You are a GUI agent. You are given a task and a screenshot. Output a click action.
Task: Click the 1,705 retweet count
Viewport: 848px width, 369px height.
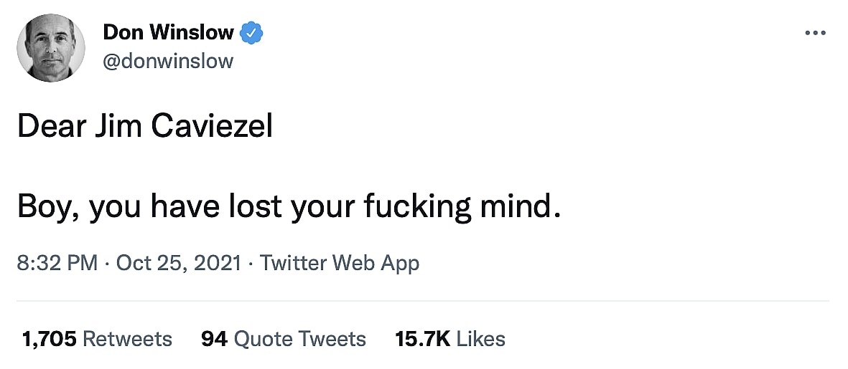(49, 338)
